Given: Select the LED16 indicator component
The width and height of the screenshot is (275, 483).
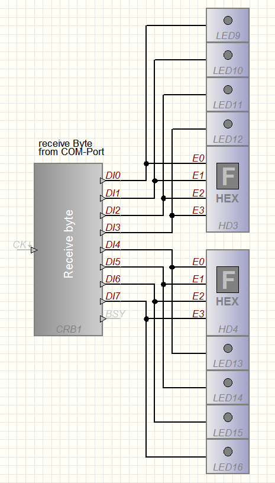Looking at the screenshot, I should [x=228, y=457].
